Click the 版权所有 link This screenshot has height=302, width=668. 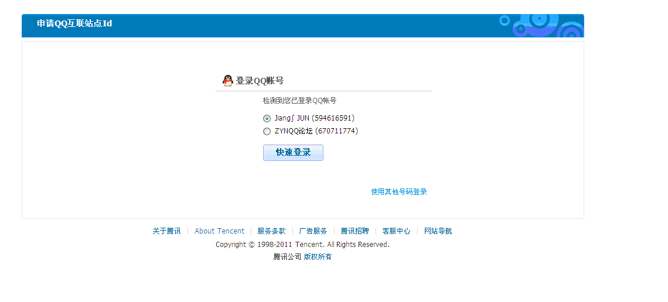318,257
